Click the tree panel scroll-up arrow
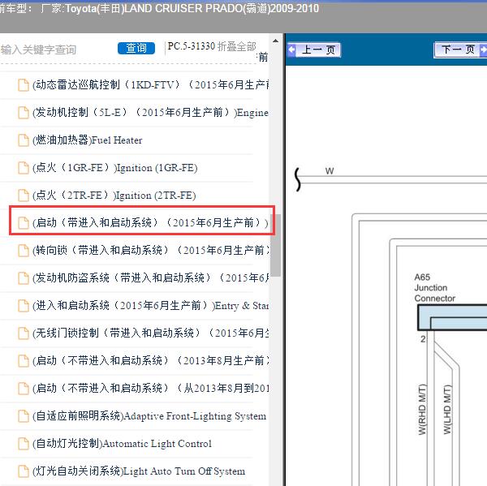 (275, 41)
